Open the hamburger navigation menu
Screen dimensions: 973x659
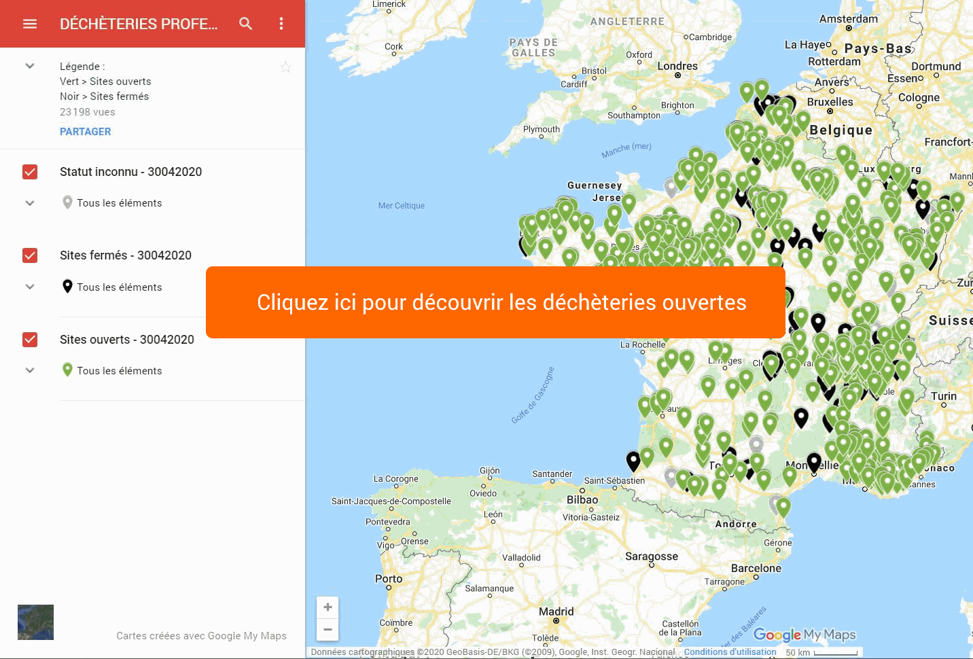pyautogui.click(x=30, y=23)
